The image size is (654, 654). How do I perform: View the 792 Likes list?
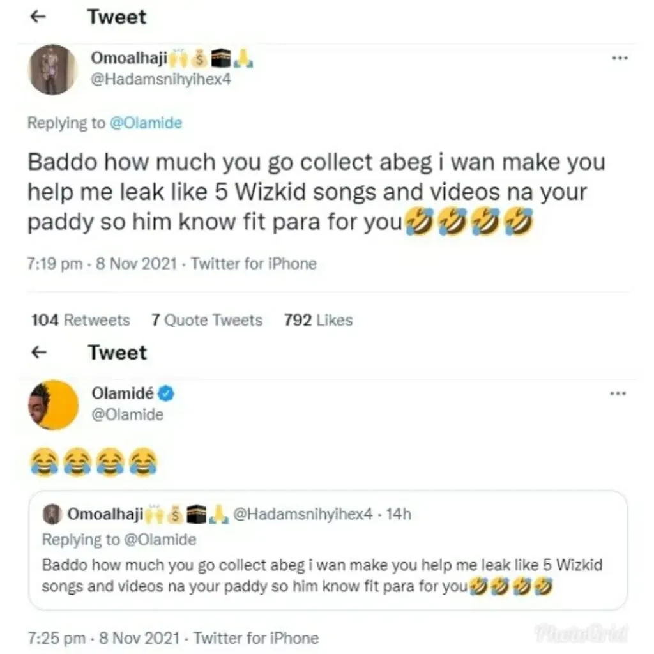[x=318, y=320]
